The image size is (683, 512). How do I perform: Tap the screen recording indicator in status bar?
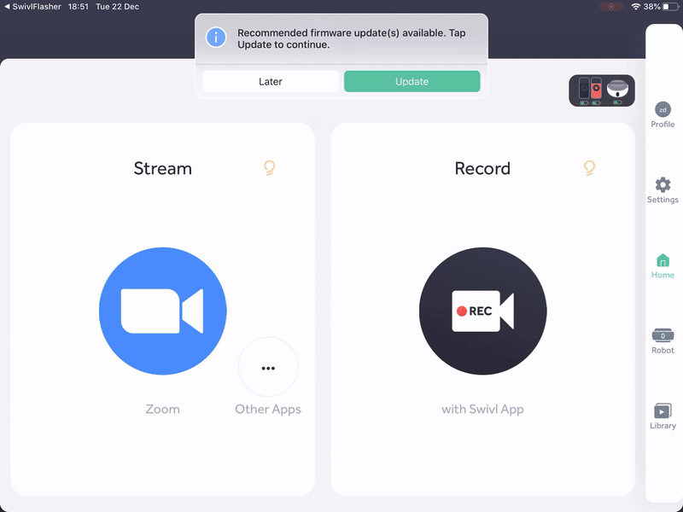611,7
